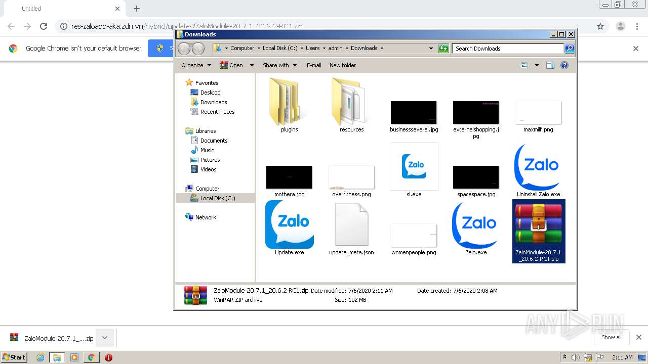Select the Zalo.exe icon
The width and height of the screenshot is (648, 364).
pyautogui.click(x=476, y=225)
